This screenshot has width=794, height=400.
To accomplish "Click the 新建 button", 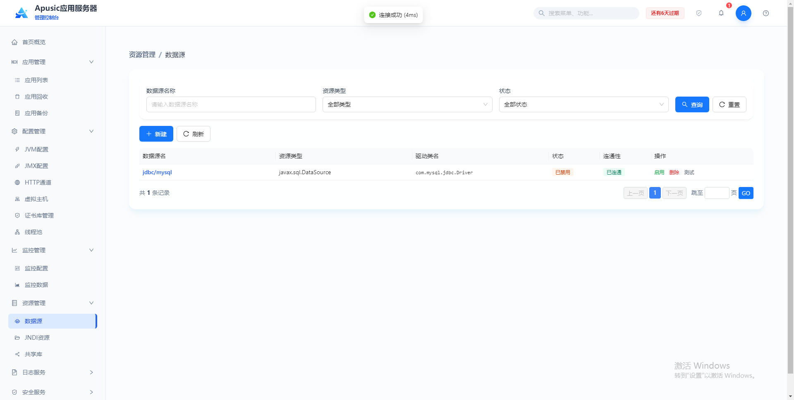I will pyautogui.click(x=156, y=134).
